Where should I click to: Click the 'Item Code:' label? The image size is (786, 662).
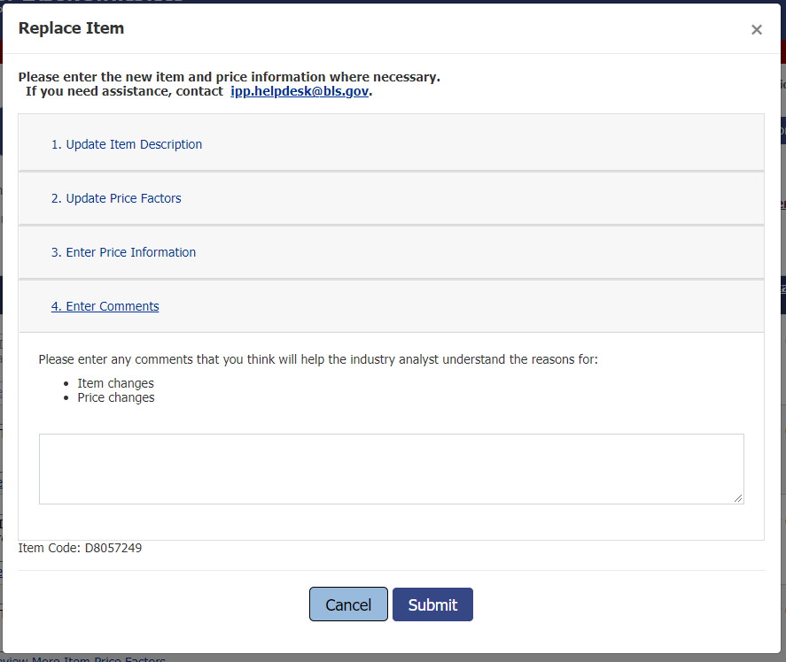(50, 548)
